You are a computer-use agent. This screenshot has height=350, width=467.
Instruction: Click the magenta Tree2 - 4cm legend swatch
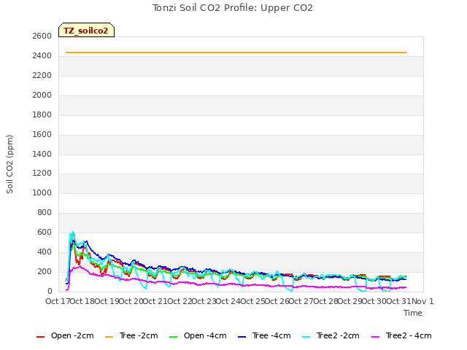pyautogui.click(x=376, y=337)
